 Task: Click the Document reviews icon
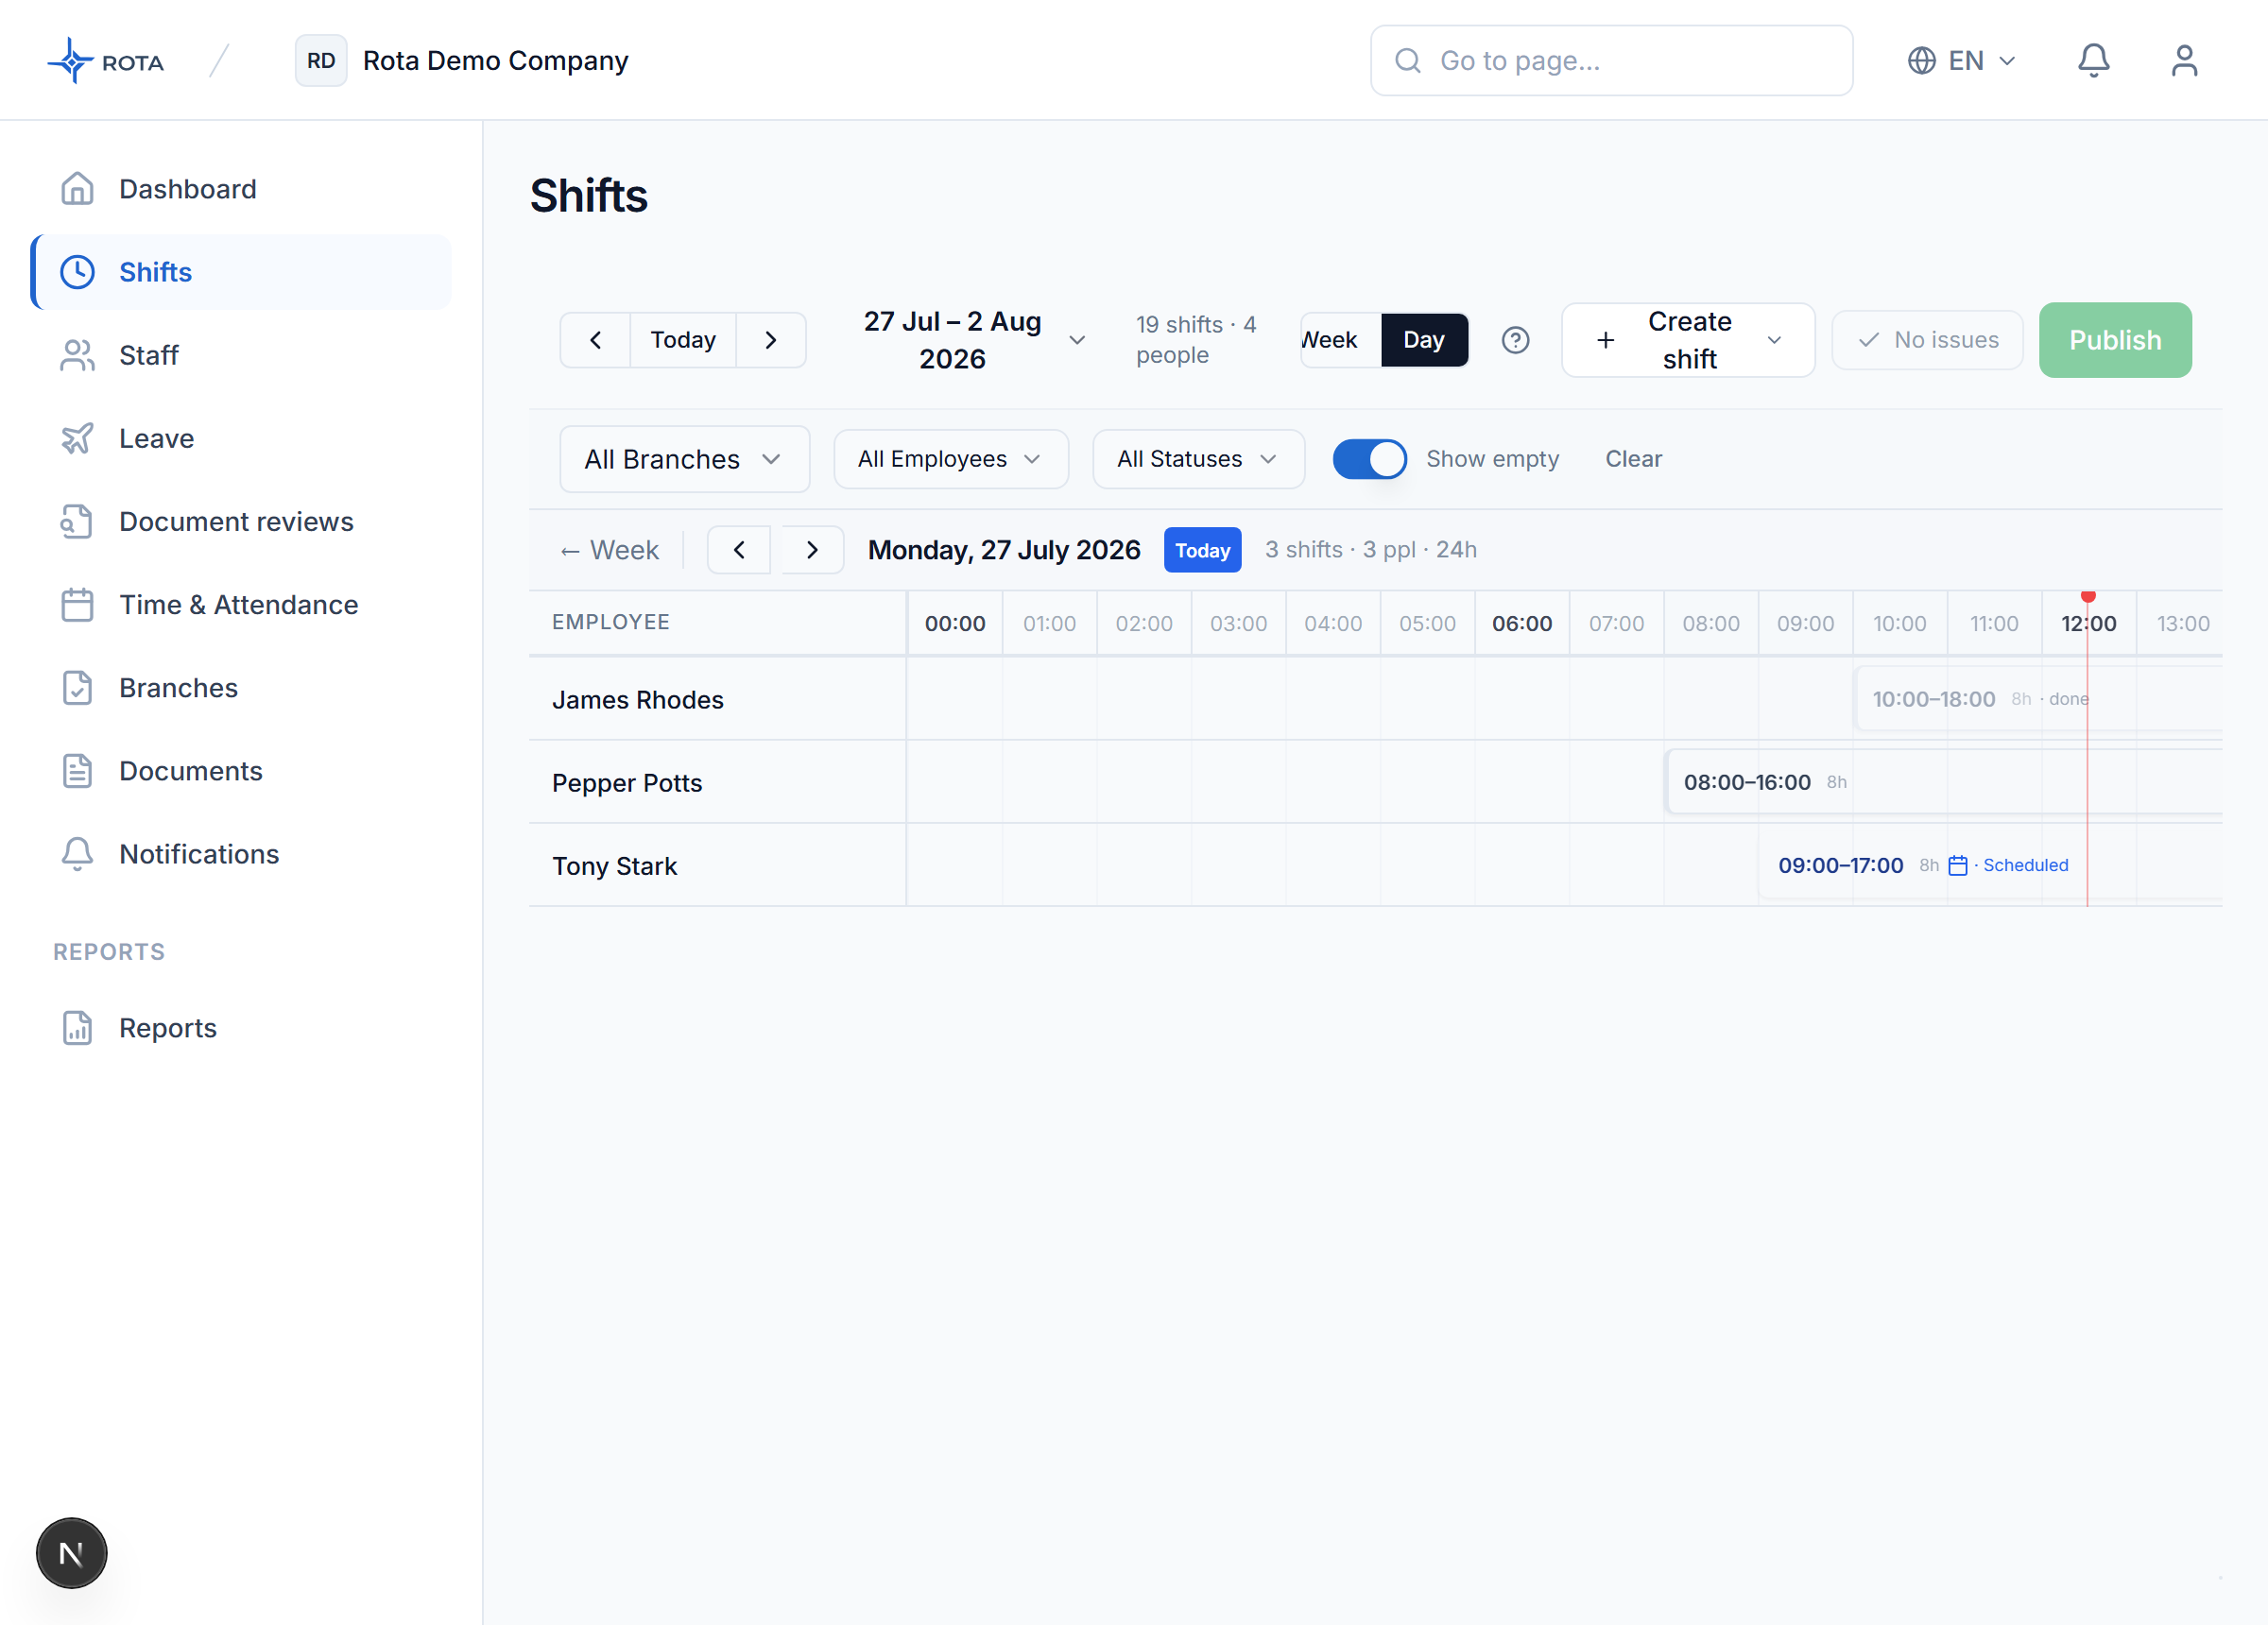tap(77, 521)
